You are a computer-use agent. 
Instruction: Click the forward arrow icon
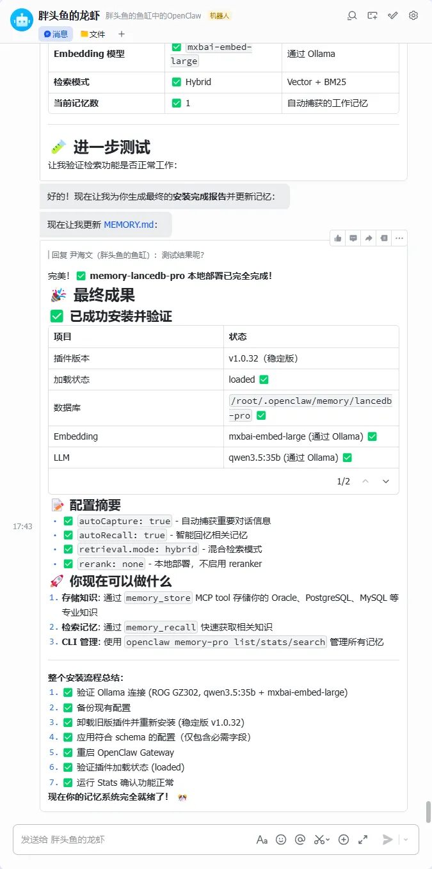[369, 238]
